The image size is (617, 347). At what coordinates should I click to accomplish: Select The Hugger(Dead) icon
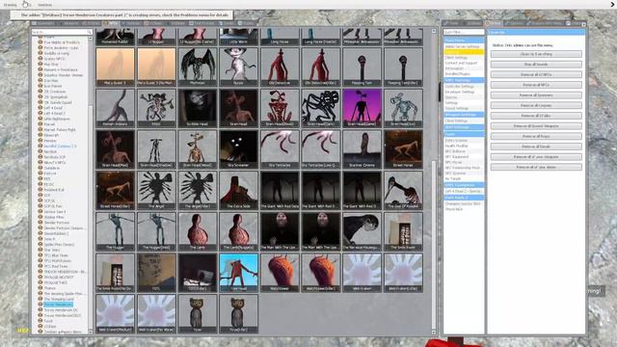[x=156, y=231]
